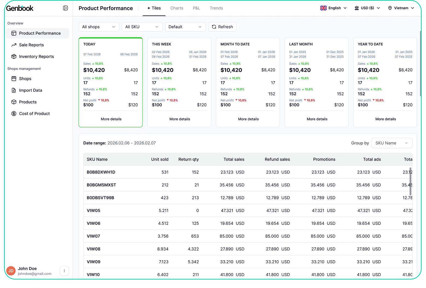Sort by Return qty column header

pyautogui.click(x=189, y=159)
